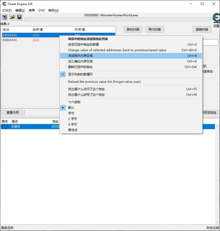Click the next scan button
This screenshot has height=231, width=220.
coord(154,30)
